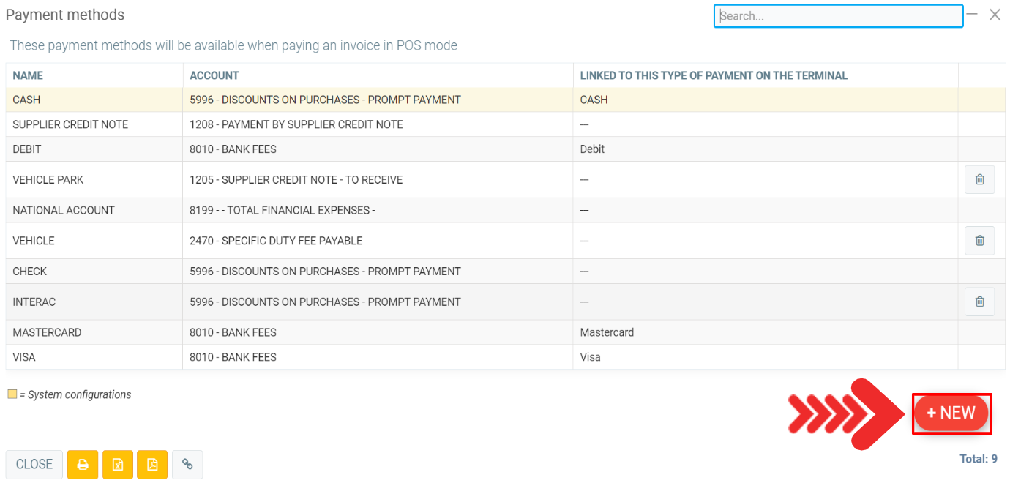This screenshot has height=483, width=1010.
Task: Select the DEBIT payment method row
Action: pos(293,149)
